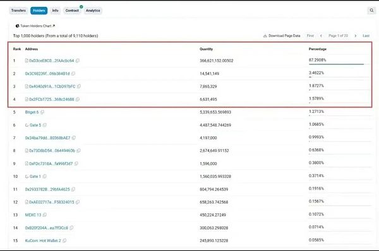Open address 0x3C98239f...06b384B1d
Image resolution: width=379 pixels, height=251 pixels.
pos(47,74)
